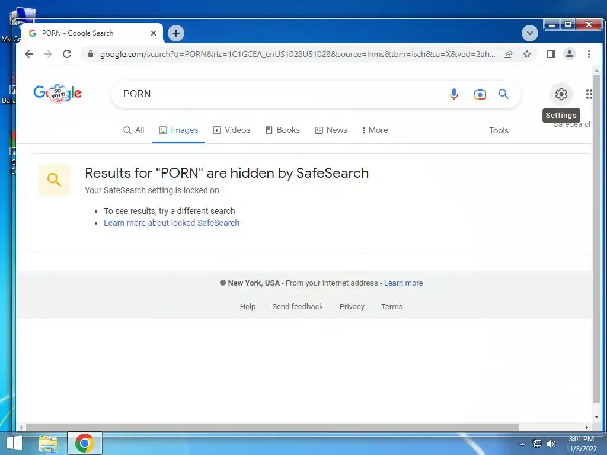Screen dimensions: 607x455
Task: Click the vertical scrollbar down arrow
Action: tap(596, 417)
